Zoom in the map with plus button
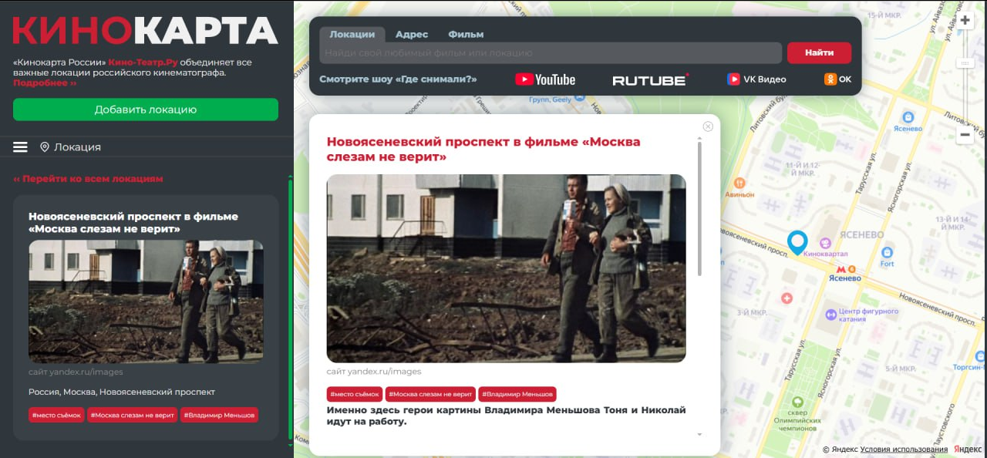Viewport: 987px width, 458px height. pos(965,20)
